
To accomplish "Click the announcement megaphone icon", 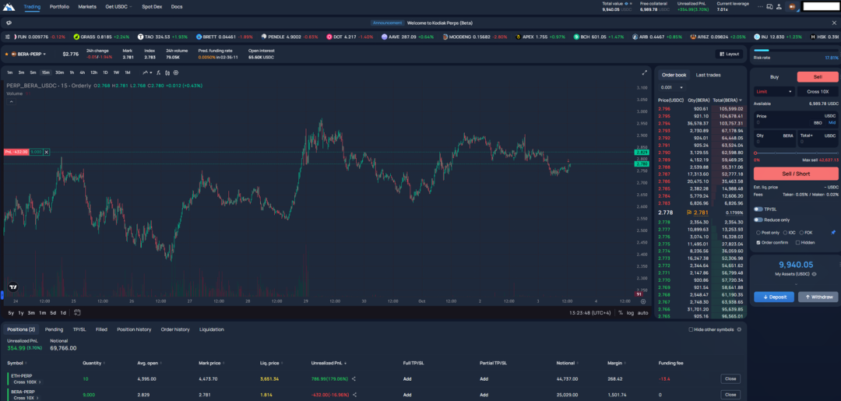I will (x=9, y=23).
